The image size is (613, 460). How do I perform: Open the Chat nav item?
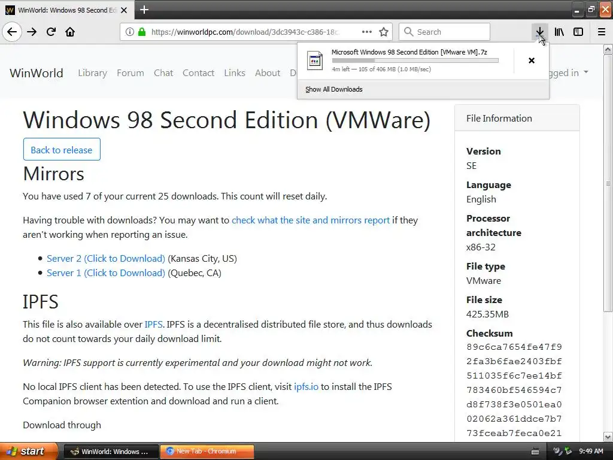click(163, 72)
